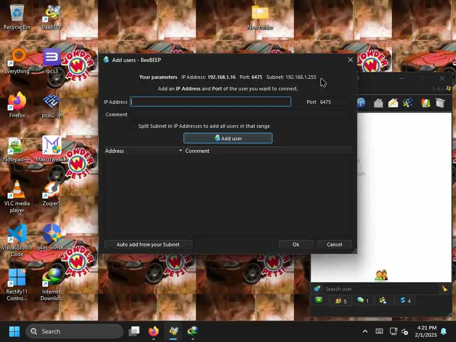Open the green panel tab in BeeBEEP
Image resolution: width=456 pixels, height=342 pixels.
(319, 300)
